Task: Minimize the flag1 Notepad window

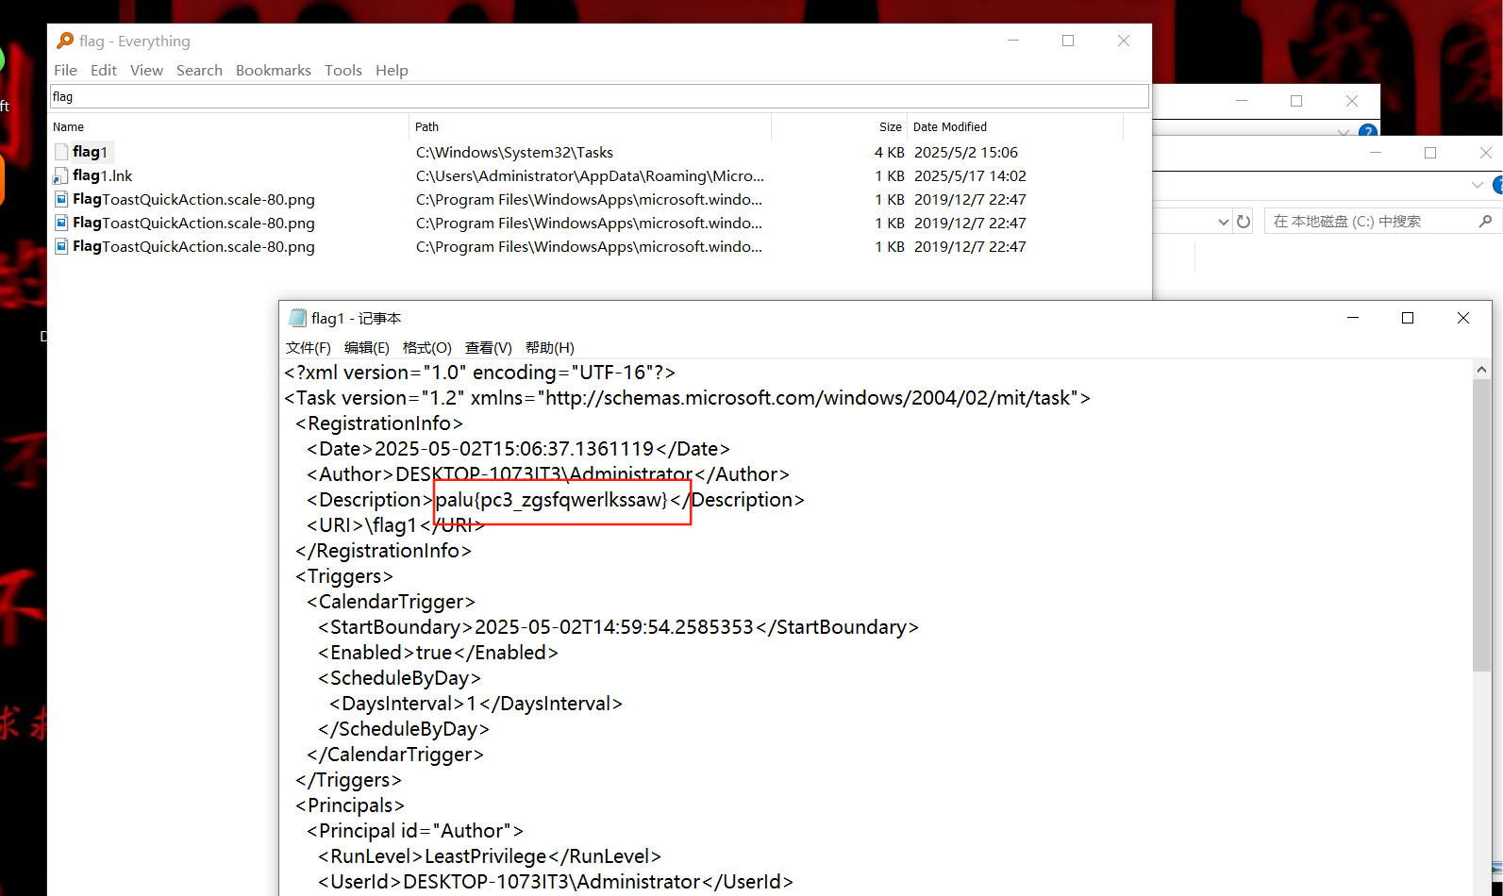Action: coord(1353,318)
